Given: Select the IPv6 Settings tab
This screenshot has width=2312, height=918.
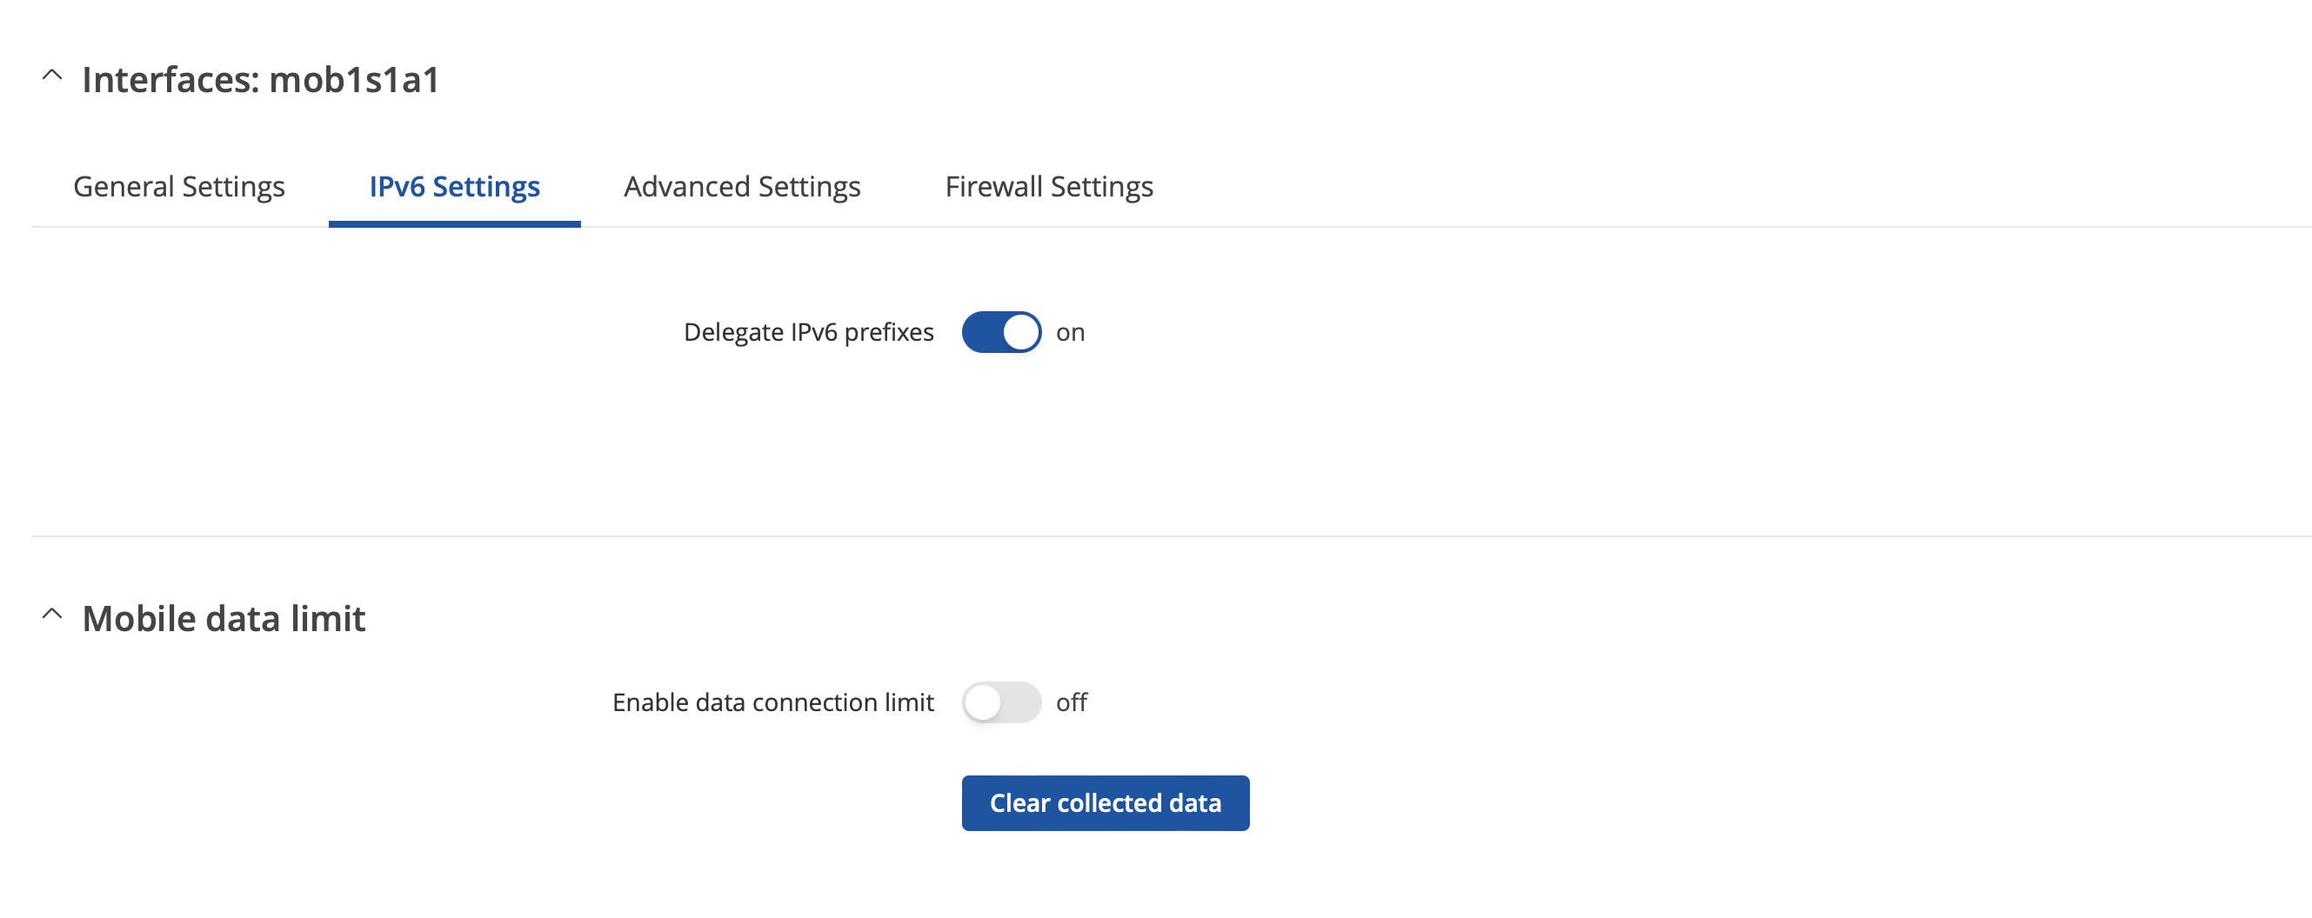Looking at the screenshot, I should coord(454,187).
